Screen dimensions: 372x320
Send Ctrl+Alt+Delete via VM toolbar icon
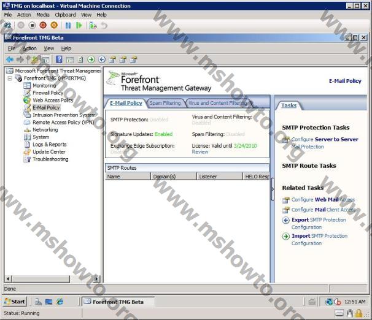click(7, 25)
